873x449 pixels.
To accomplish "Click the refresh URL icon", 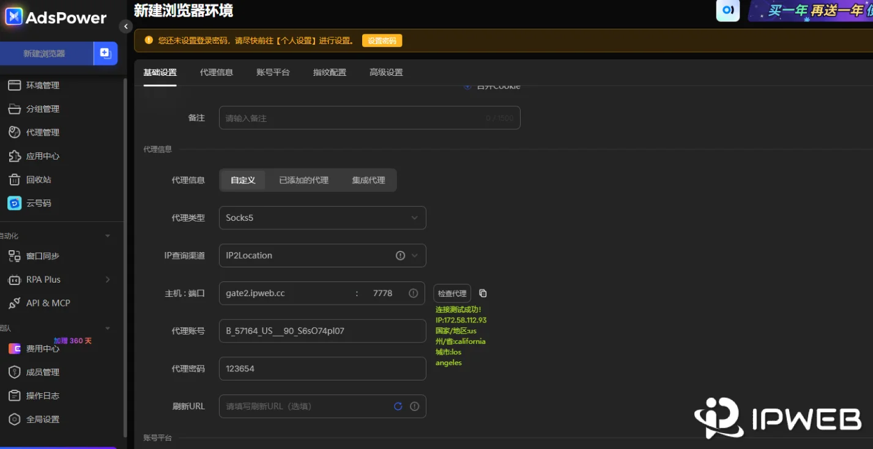I will [398, 406].
